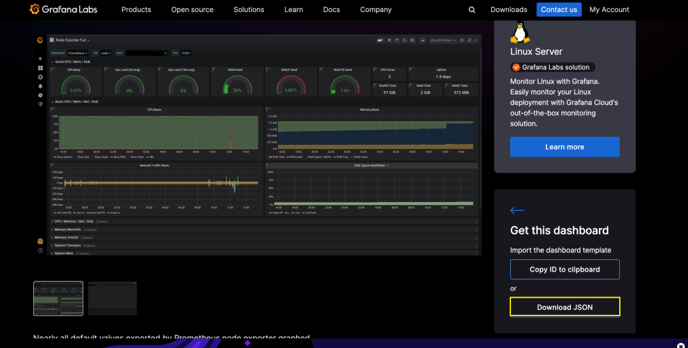Click the dashboard refresh icon
This screenshot has height=348, width=688.
pyautogui.click(x=469, y=40)
